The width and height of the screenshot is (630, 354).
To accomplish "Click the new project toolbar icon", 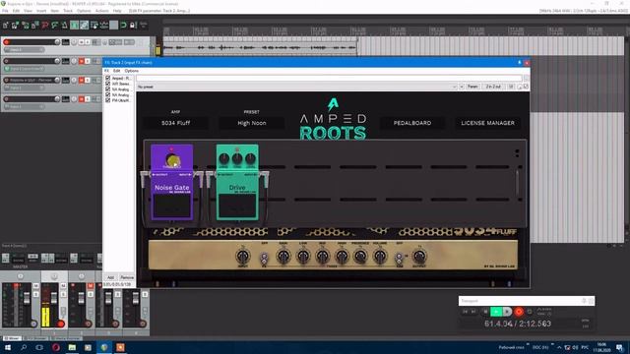I will pos(6,26).
